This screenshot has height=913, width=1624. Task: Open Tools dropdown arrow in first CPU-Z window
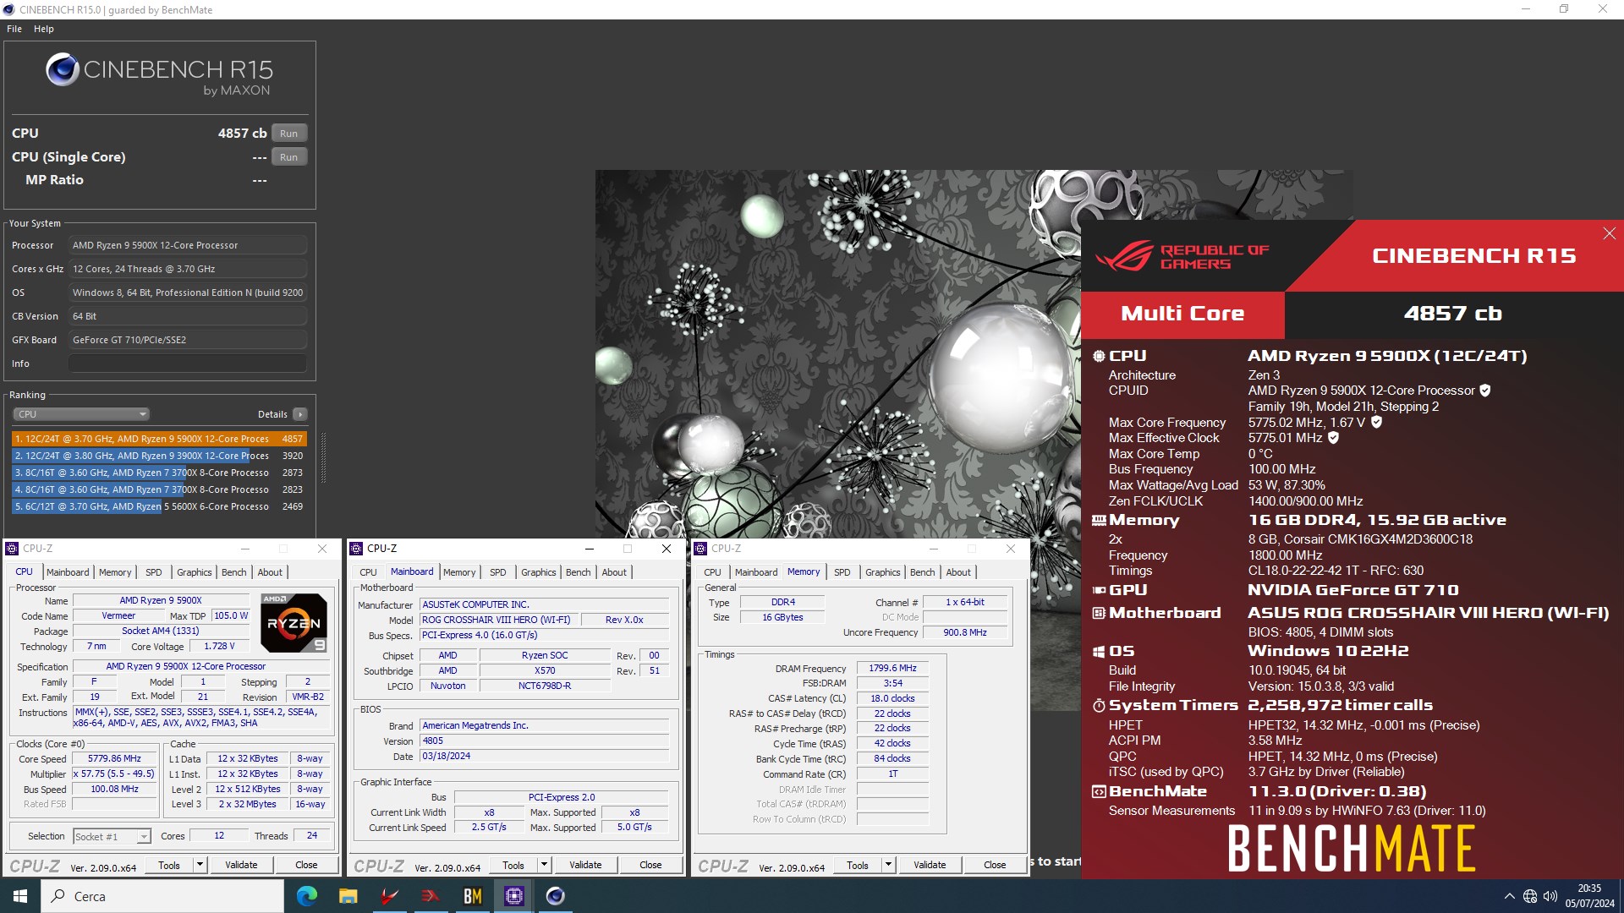[x=200, y=865]
